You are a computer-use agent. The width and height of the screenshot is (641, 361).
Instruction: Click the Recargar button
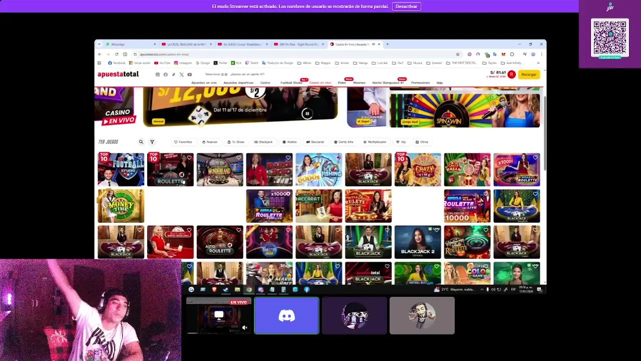(x=529, y=74)
